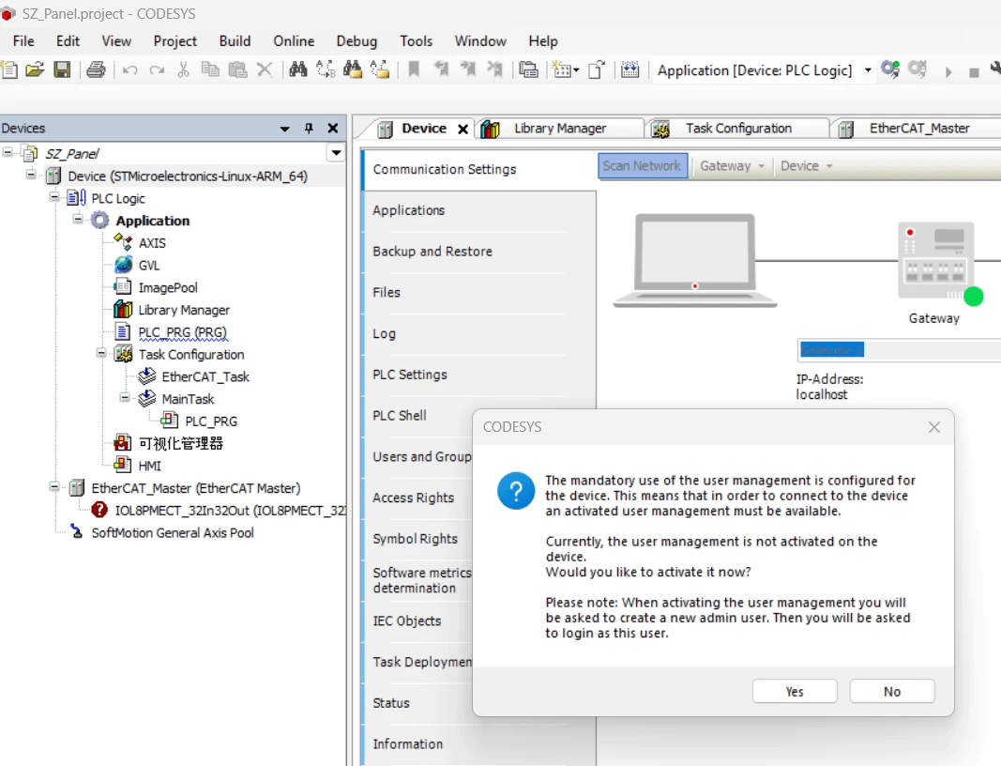Open the Backup and Restore page
The width and height of the screenshot is (1001, 766).
(x=432, y=252)
